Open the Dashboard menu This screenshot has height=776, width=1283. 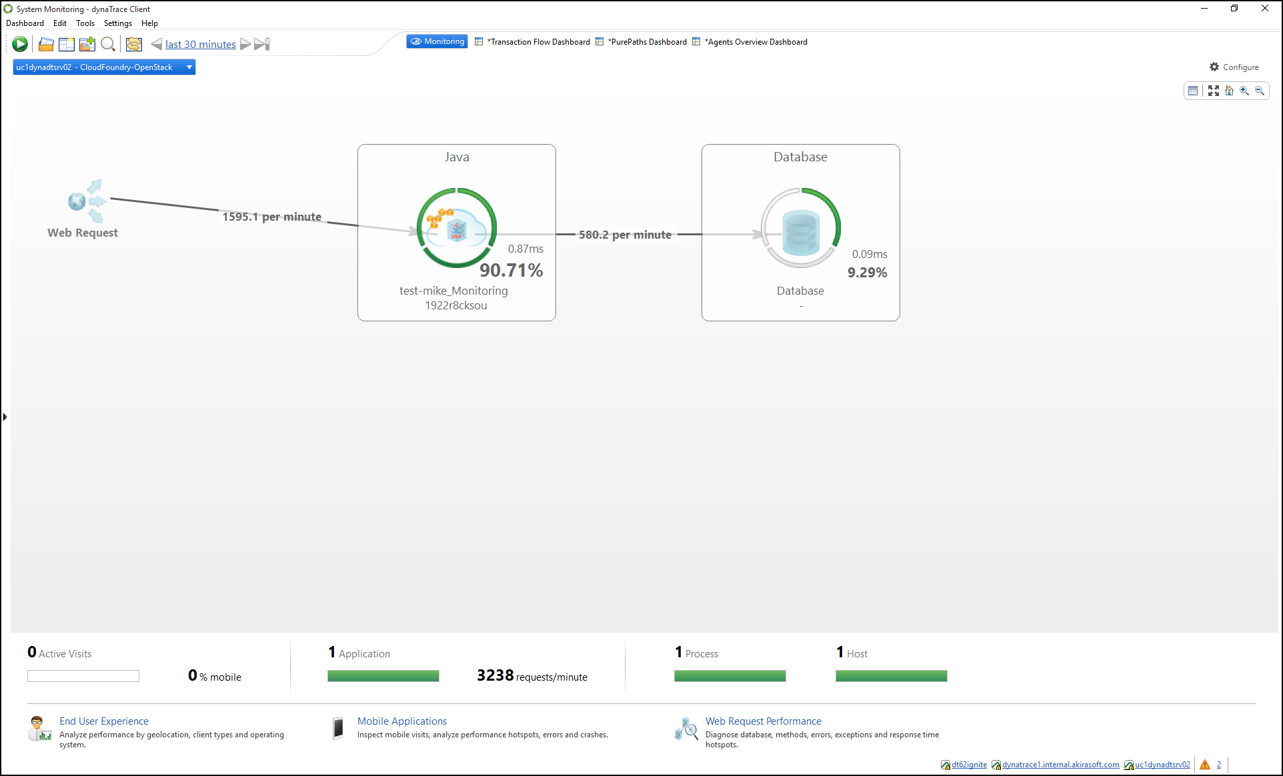(25, 23)
